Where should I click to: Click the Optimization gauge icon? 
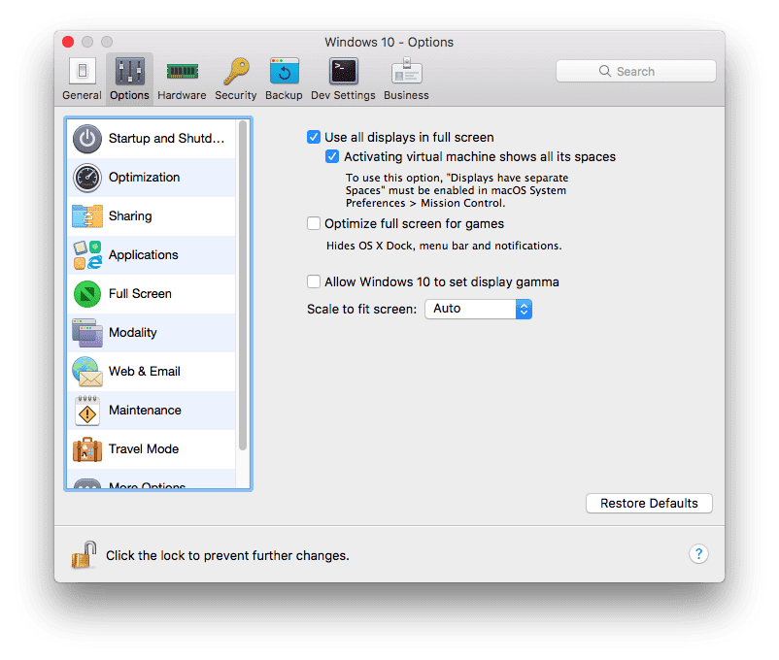87,178
